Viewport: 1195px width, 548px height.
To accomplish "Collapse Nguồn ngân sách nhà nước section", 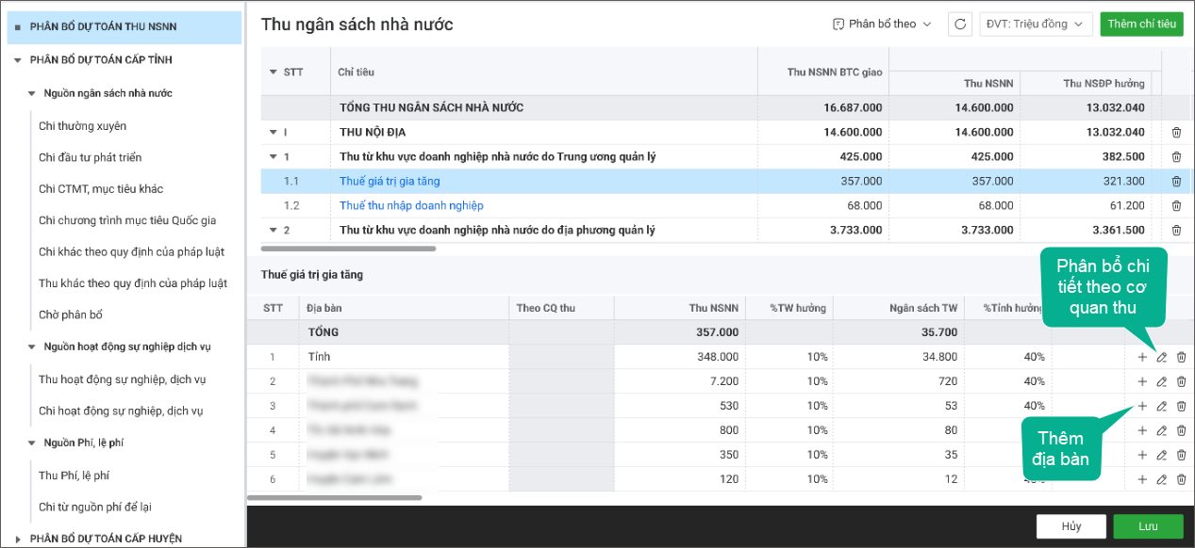I will click(31, 93).
